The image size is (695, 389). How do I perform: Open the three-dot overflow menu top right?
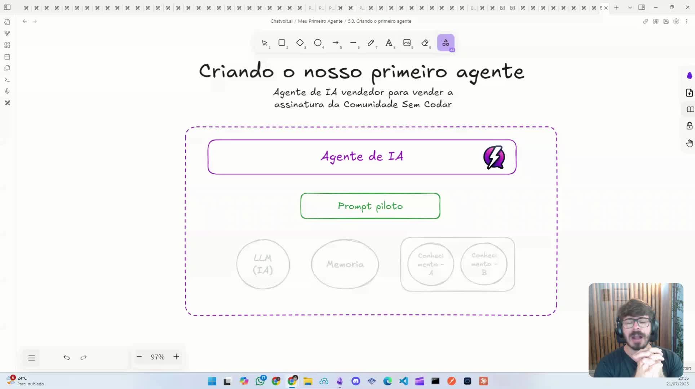click(687, 21)
